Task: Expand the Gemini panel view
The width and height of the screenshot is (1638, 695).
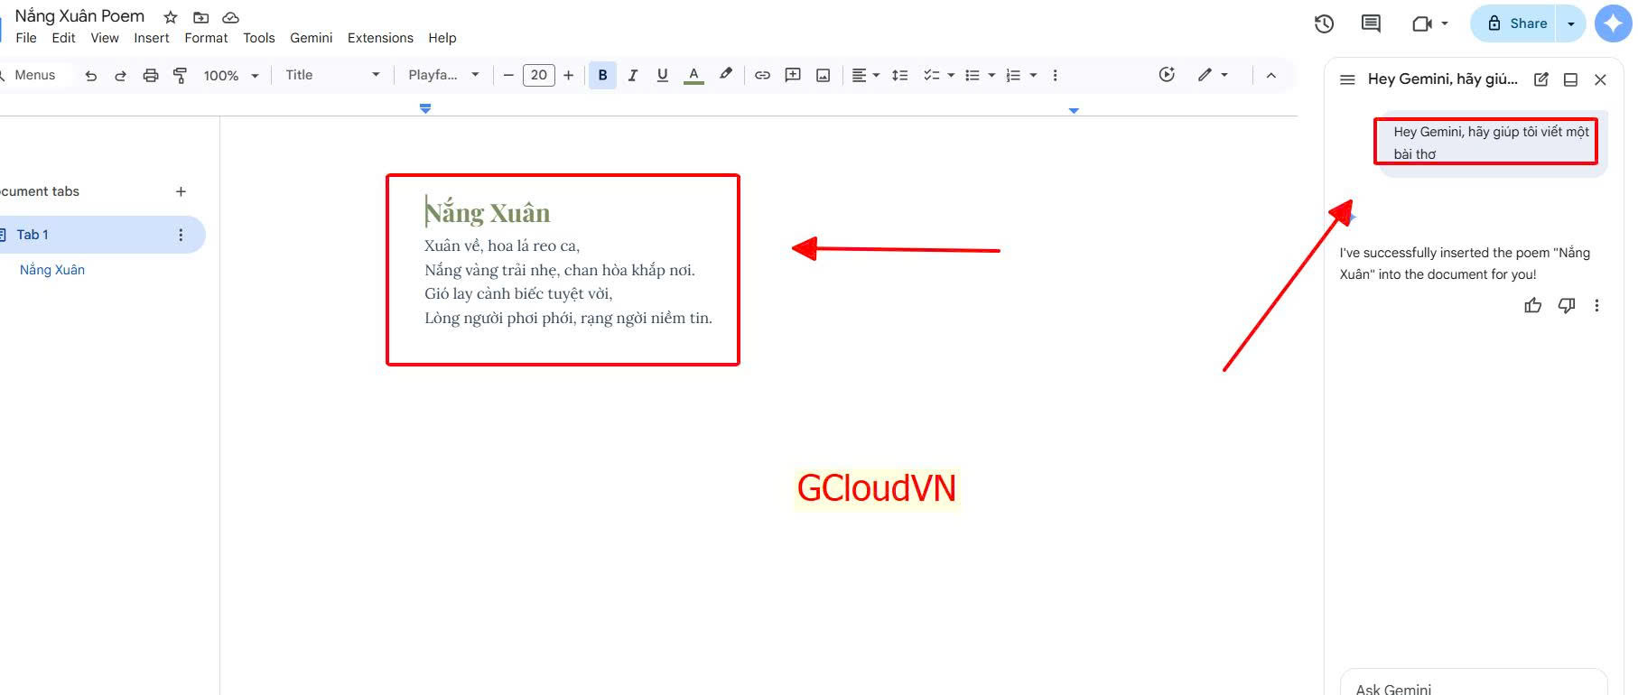Action: 1570,79
